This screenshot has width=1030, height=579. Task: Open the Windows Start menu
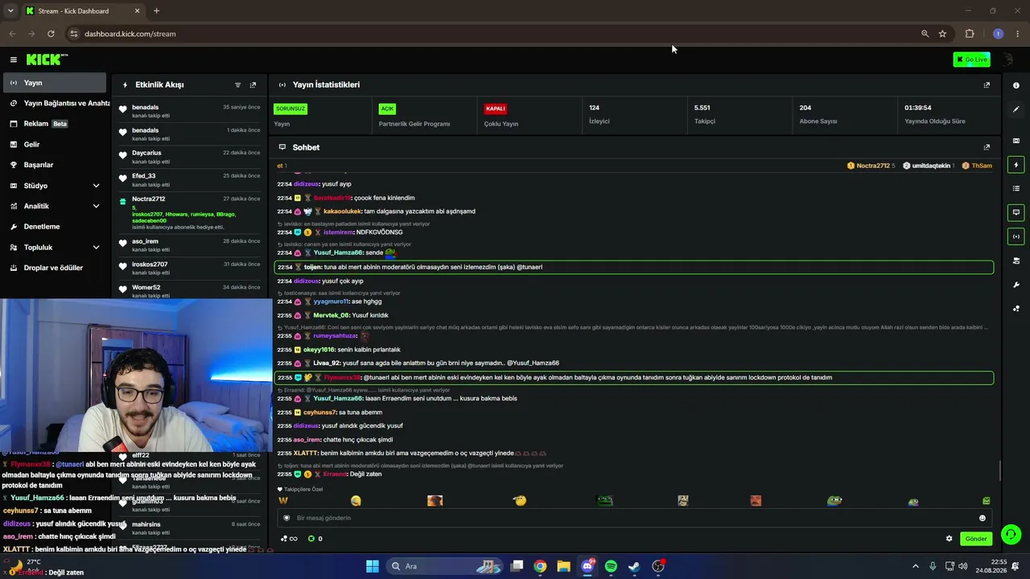coord(373,566)
